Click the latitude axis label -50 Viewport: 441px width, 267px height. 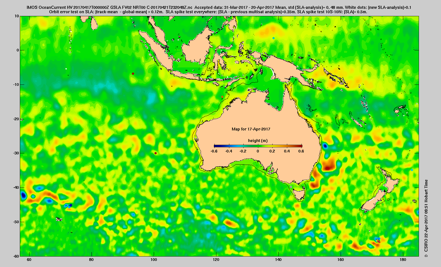[x=16, y=222]
